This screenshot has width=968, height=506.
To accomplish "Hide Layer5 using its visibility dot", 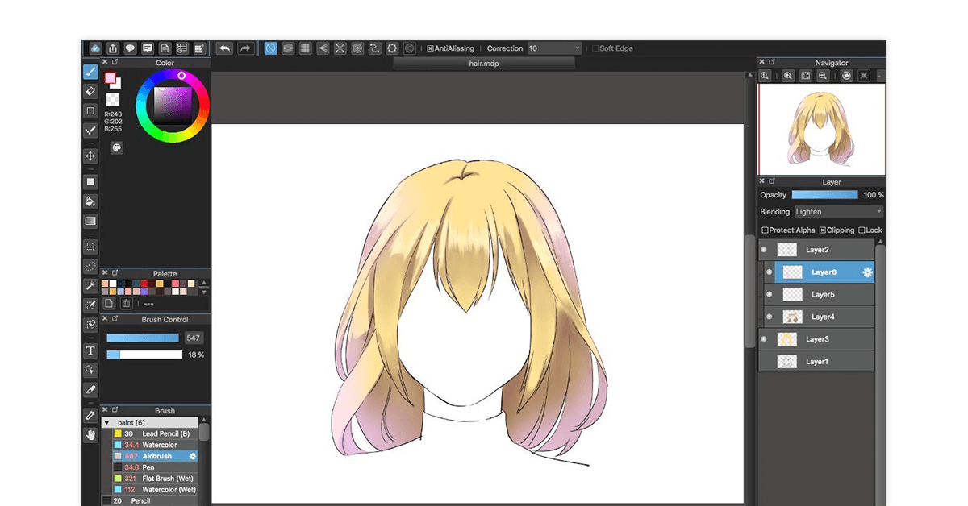I will pos(770,295).
